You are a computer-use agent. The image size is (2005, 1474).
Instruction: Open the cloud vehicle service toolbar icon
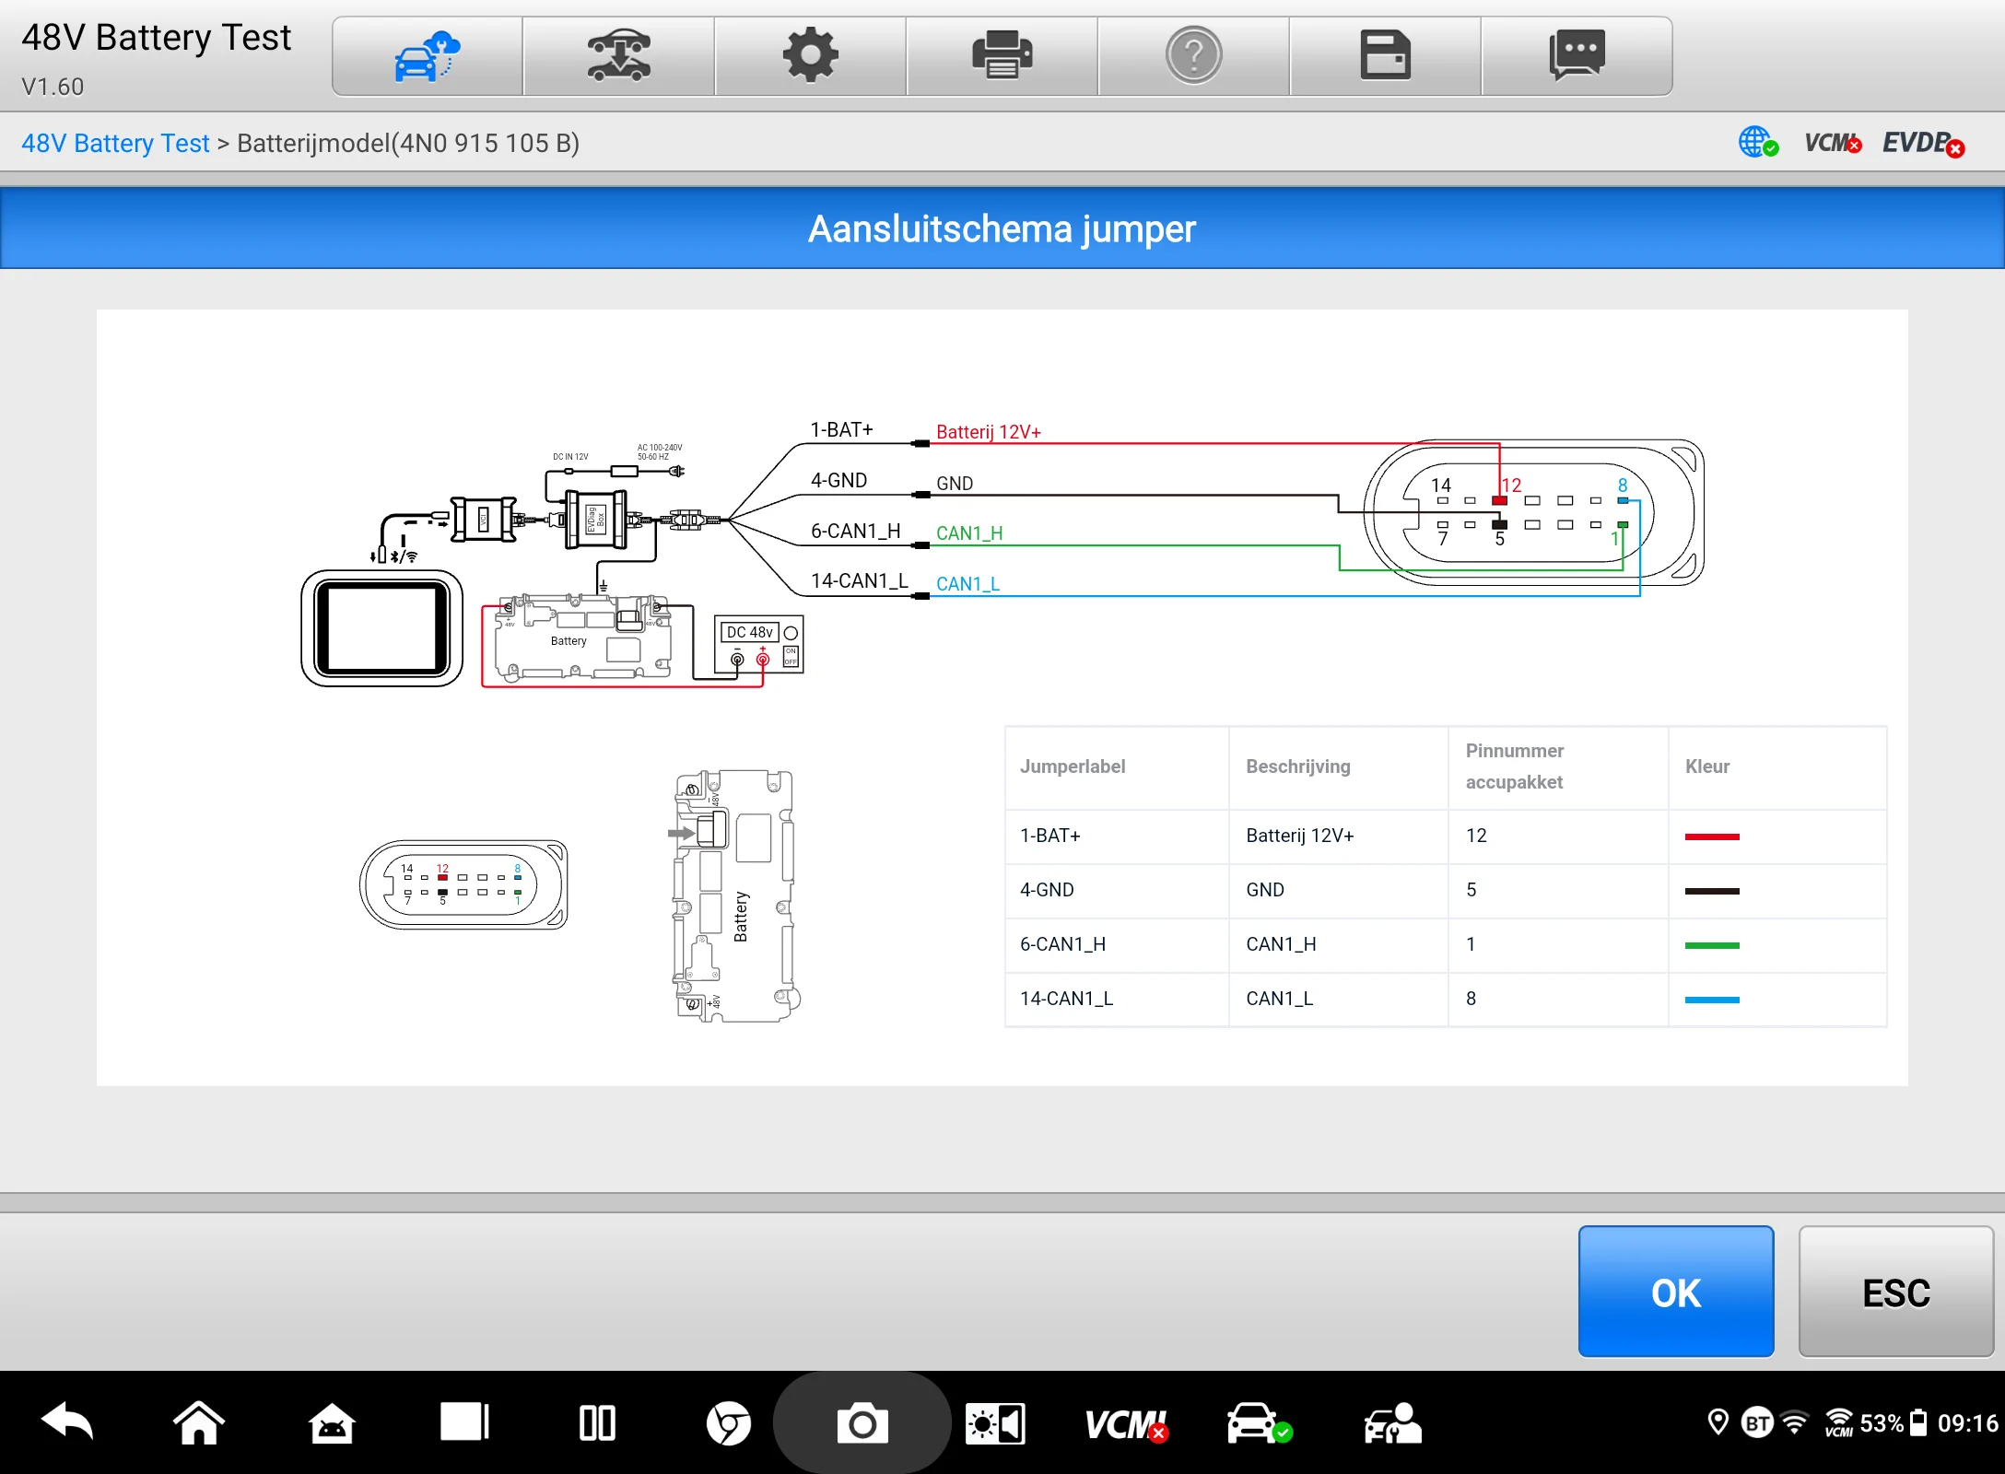(428, 56)
